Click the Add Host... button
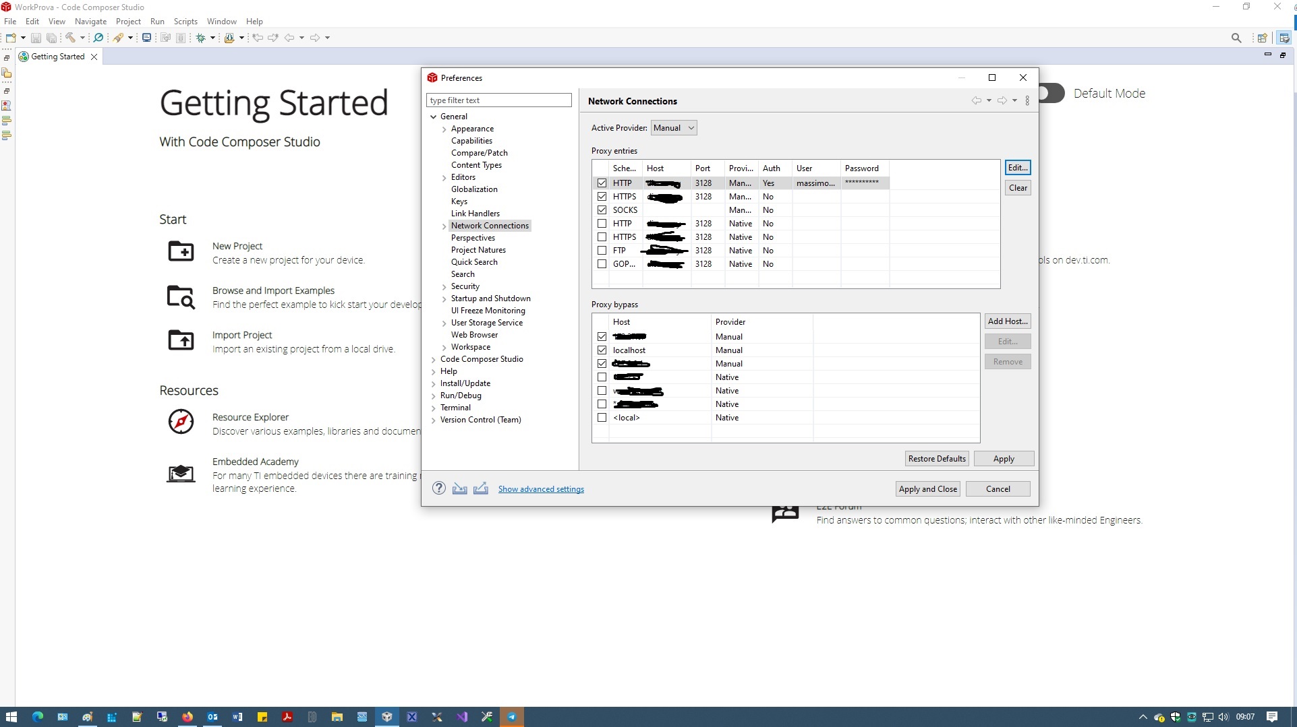This screenshot has width=1297, height=727. tap(1008, 321)
